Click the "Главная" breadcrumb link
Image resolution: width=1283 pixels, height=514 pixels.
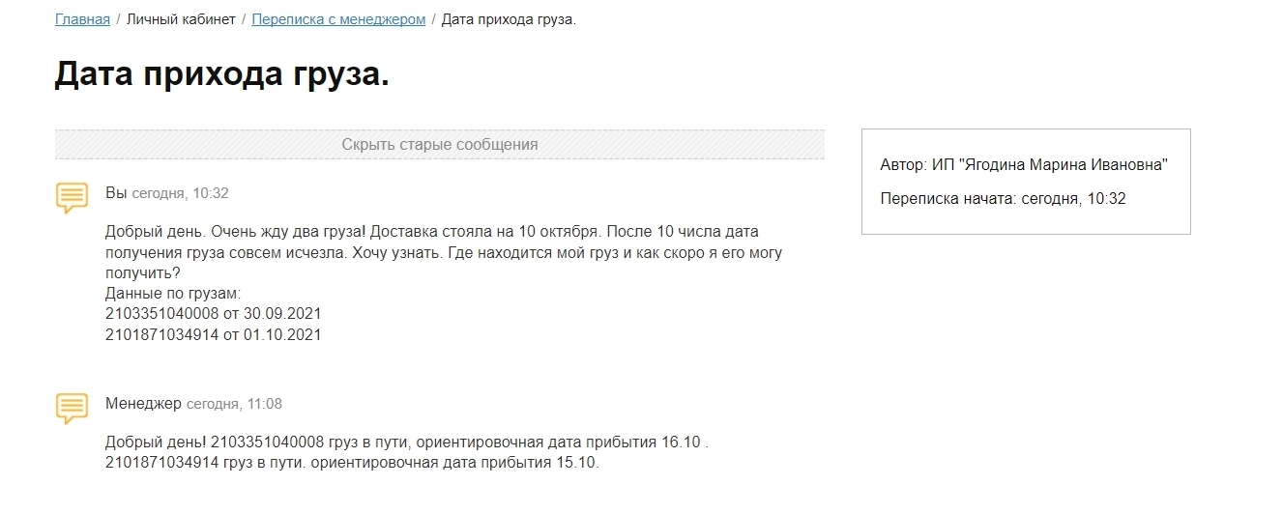click(x=82, y=19)
